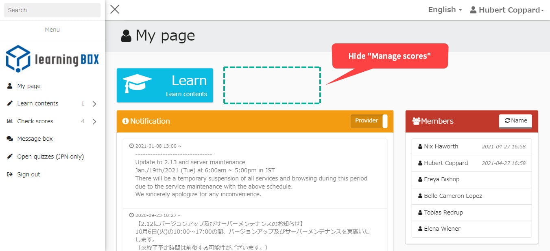This screenshot has height=251, width=550.
Task: Click the Notification info icon
Action: tap(125, 121)
